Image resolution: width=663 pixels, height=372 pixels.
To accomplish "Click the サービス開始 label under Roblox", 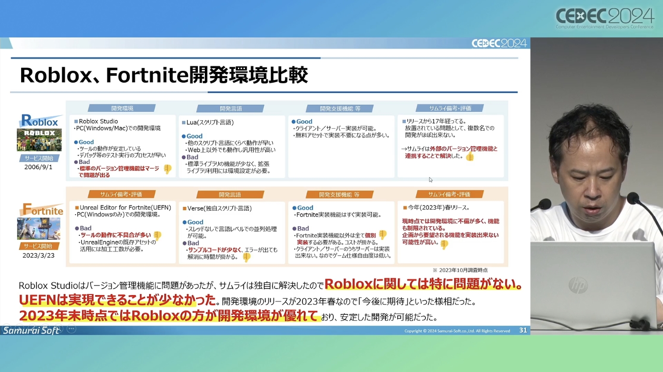I will [39, 158].
